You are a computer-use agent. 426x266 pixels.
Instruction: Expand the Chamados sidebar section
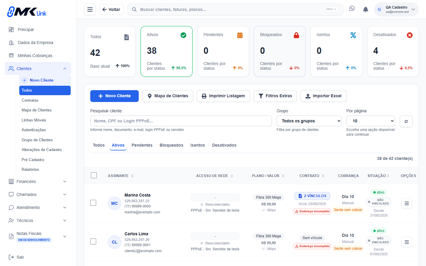pyautogui.click(x=38, y=194)
